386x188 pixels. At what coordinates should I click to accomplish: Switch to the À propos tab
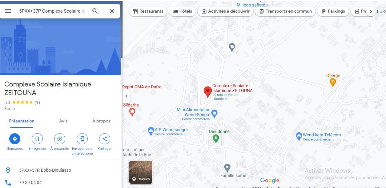[x=101, y=121]
